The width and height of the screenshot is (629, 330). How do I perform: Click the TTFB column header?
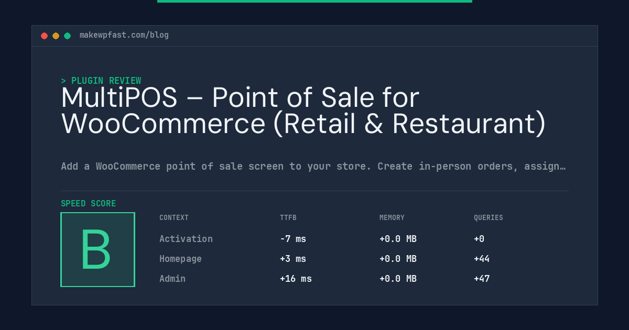[x=288, y=218]
